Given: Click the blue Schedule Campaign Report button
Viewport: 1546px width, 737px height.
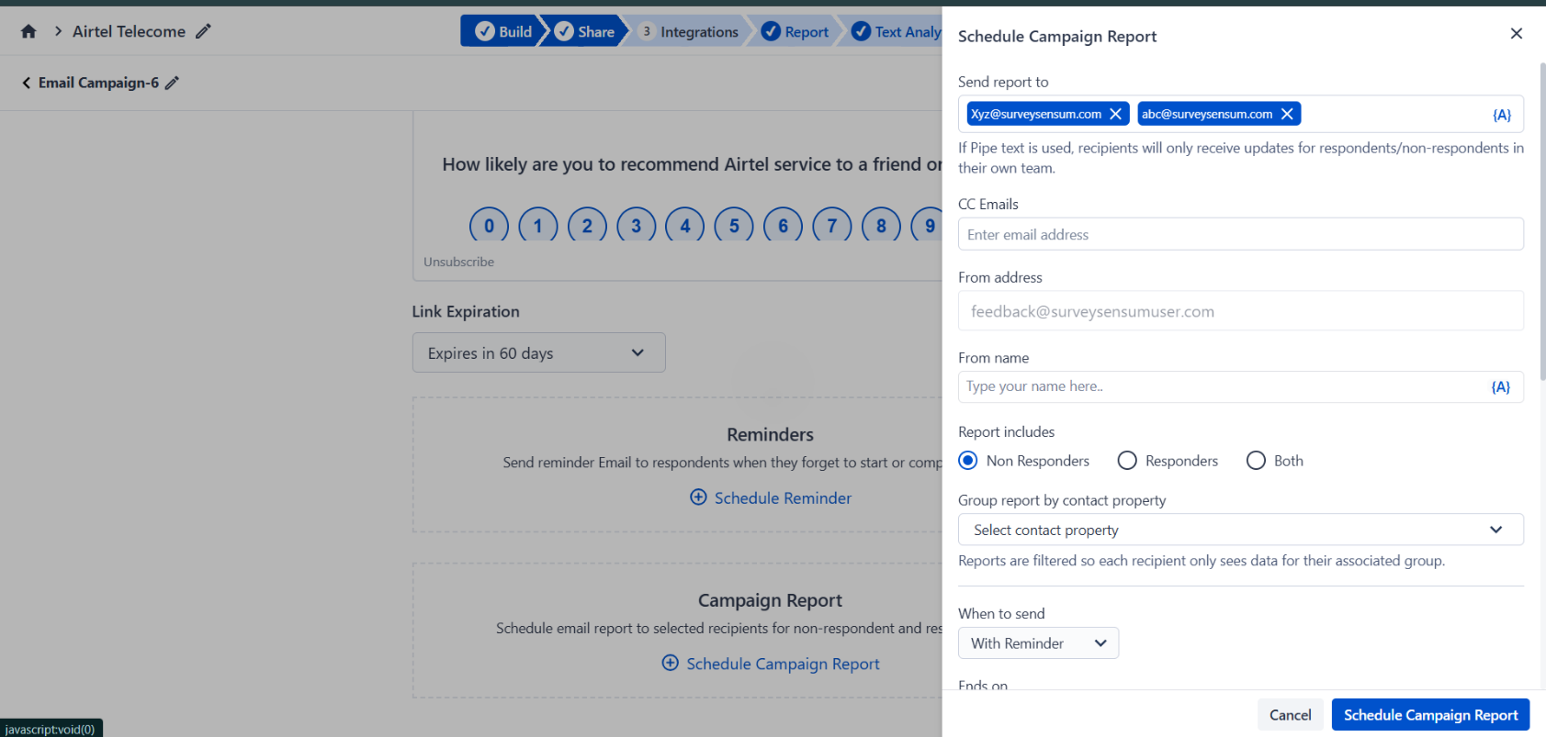Looking at the screenshot, I should tap(1429, 715).
